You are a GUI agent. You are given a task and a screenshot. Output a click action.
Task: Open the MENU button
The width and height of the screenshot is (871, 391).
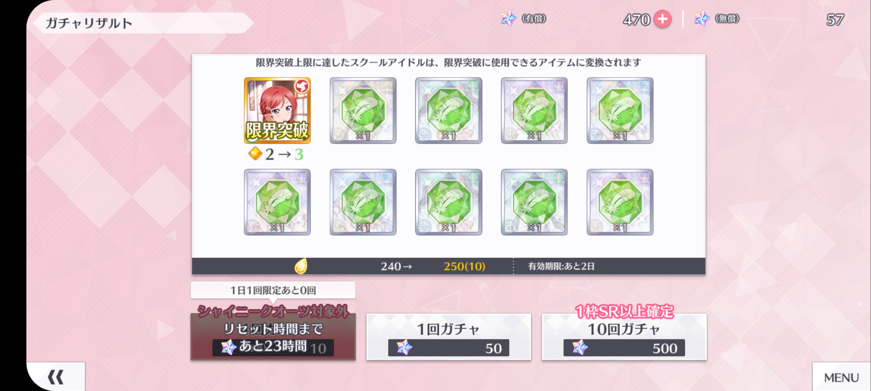[x=841, y=377]
